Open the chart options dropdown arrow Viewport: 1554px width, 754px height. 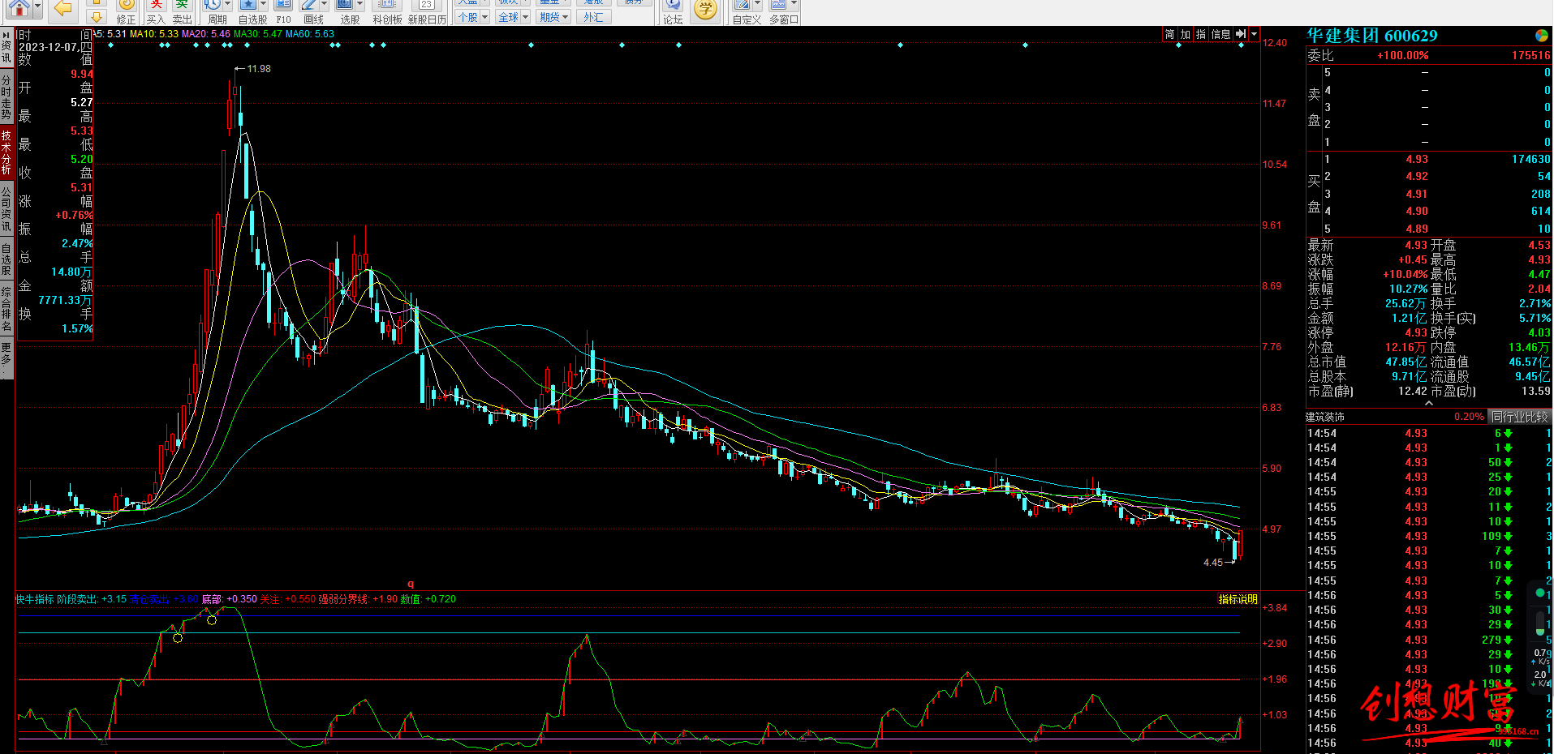point(1255,34)
